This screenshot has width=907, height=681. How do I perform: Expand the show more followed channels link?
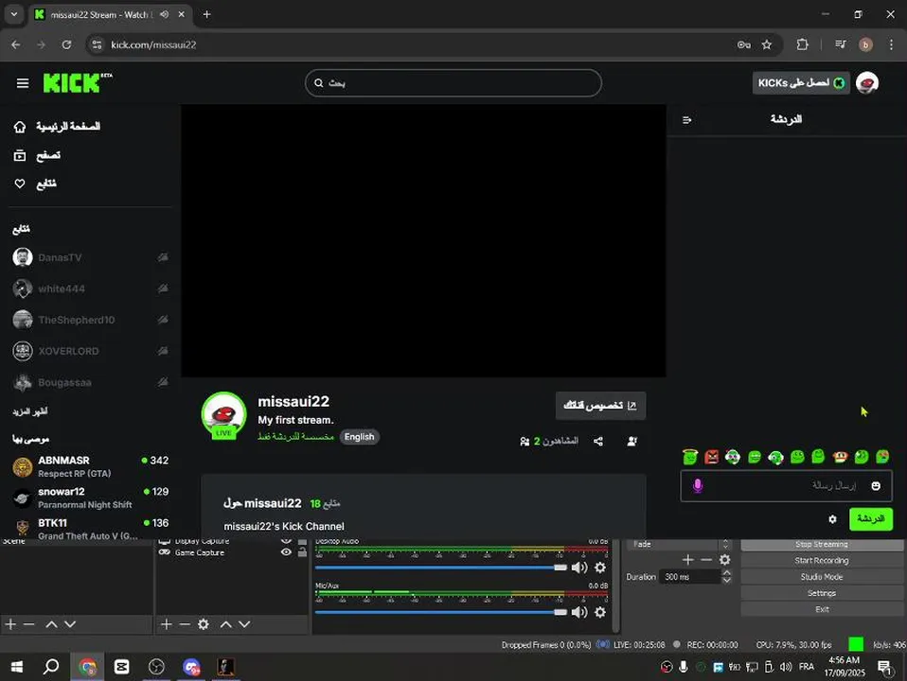coord(30,411)
